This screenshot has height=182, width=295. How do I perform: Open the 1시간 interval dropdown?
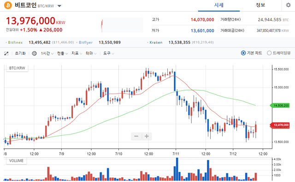pos(47,53)
